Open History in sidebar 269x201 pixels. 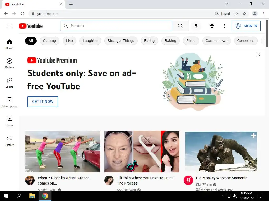coord(9,141)
